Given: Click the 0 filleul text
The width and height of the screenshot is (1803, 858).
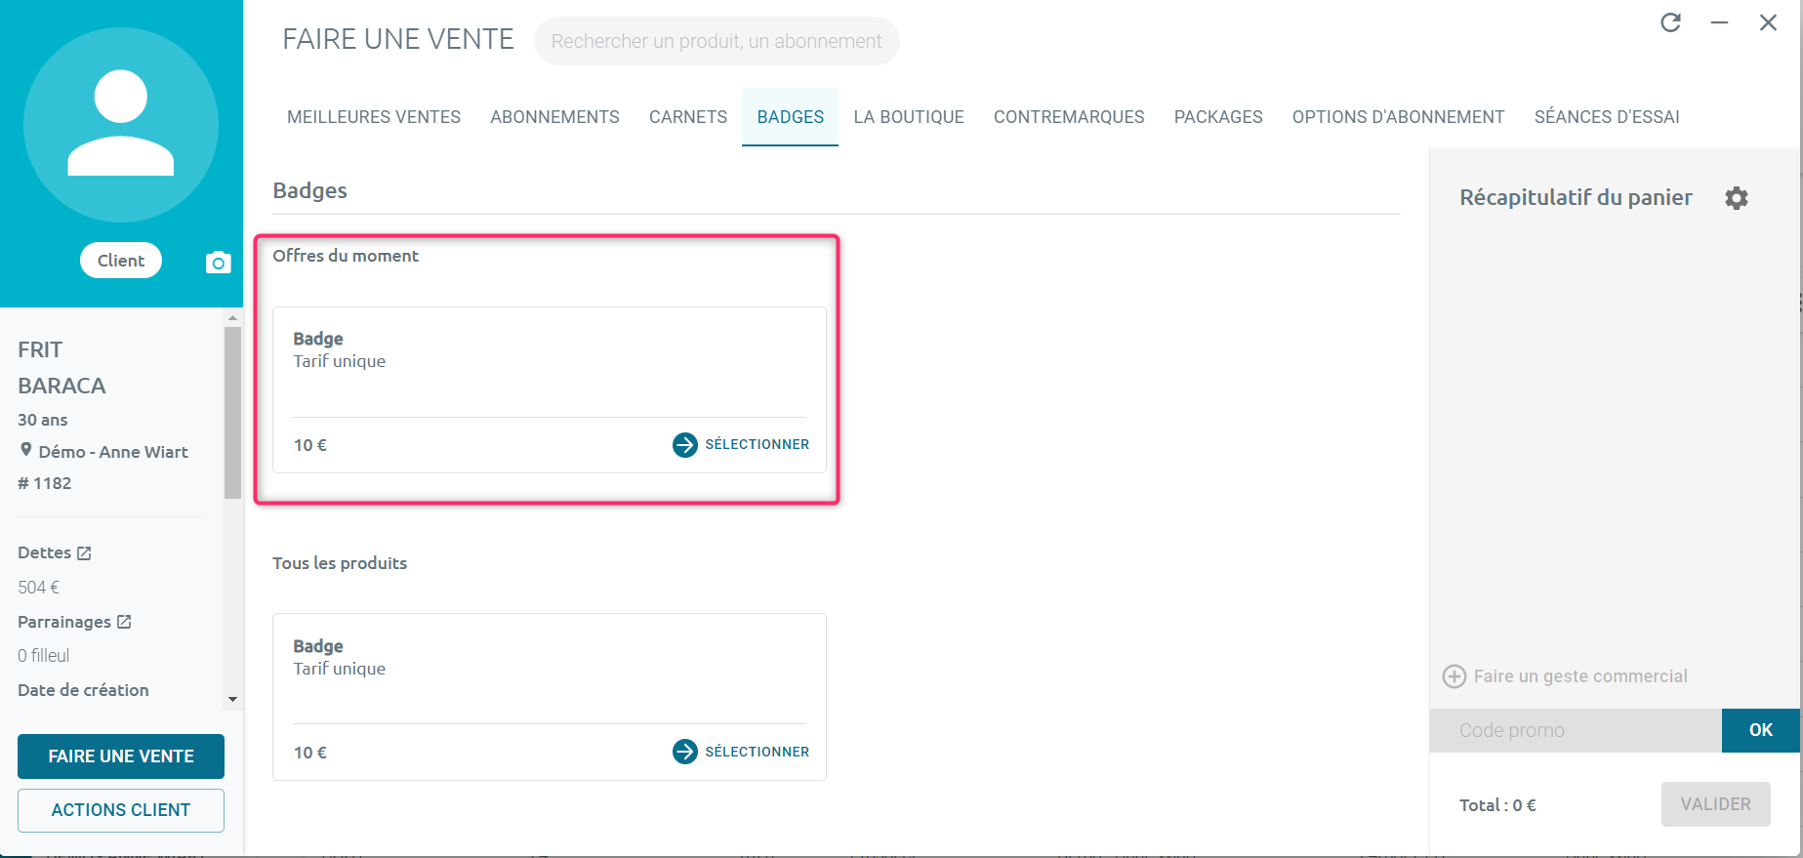Looking at the screenshot, I should (x=44, y=656).
